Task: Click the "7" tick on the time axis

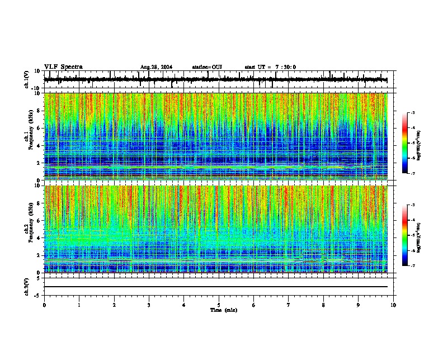Action: (289, 305)
